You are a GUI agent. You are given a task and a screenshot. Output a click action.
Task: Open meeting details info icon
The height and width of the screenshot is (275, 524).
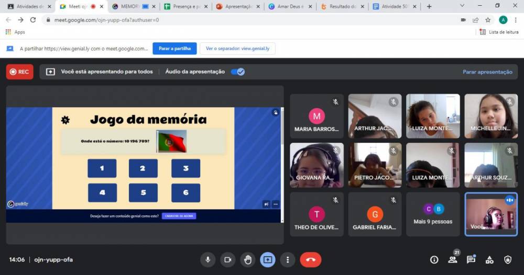434,259
